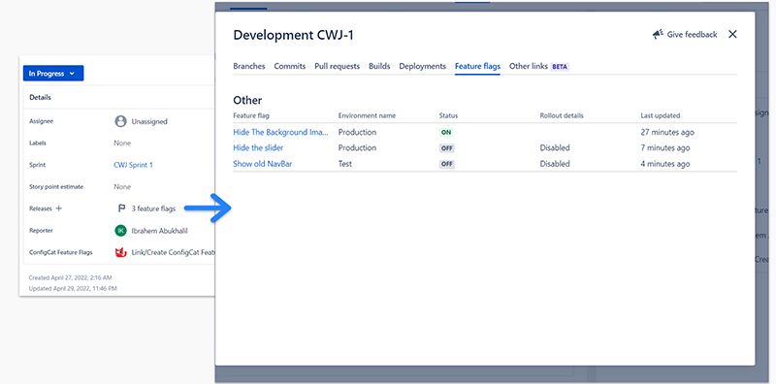776x384 pixels.
Task: Click the Status column header
Action: (448, 115)
